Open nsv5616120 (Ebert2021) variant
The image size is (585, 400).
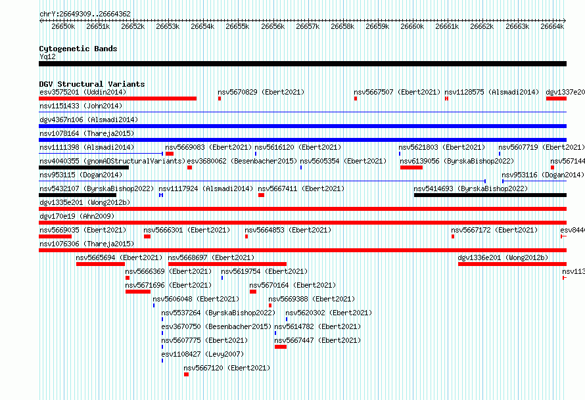click(x=298, y=147)
